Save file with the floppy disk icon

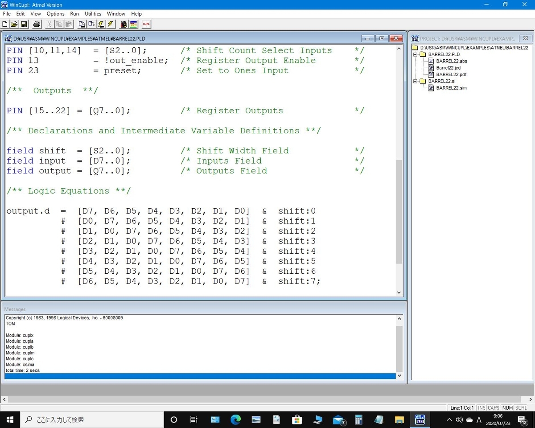tap(24, 24)
